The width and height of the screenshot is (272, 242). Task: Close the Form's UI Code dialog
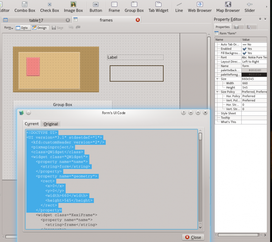(x=193, y=237)
